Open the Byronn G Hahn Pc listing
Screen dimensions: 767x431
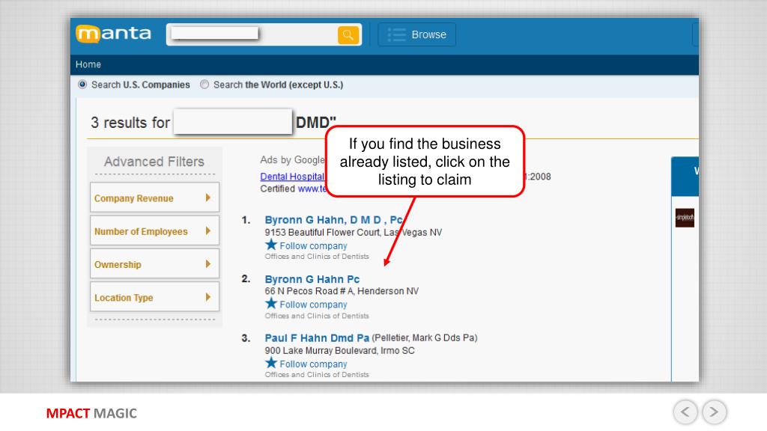[312, 279]
